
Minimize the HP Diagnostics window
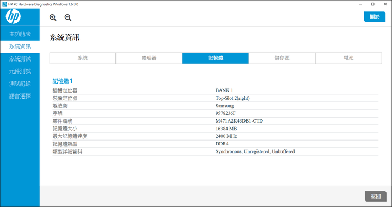pyautogui.click(x=361, y=4)
